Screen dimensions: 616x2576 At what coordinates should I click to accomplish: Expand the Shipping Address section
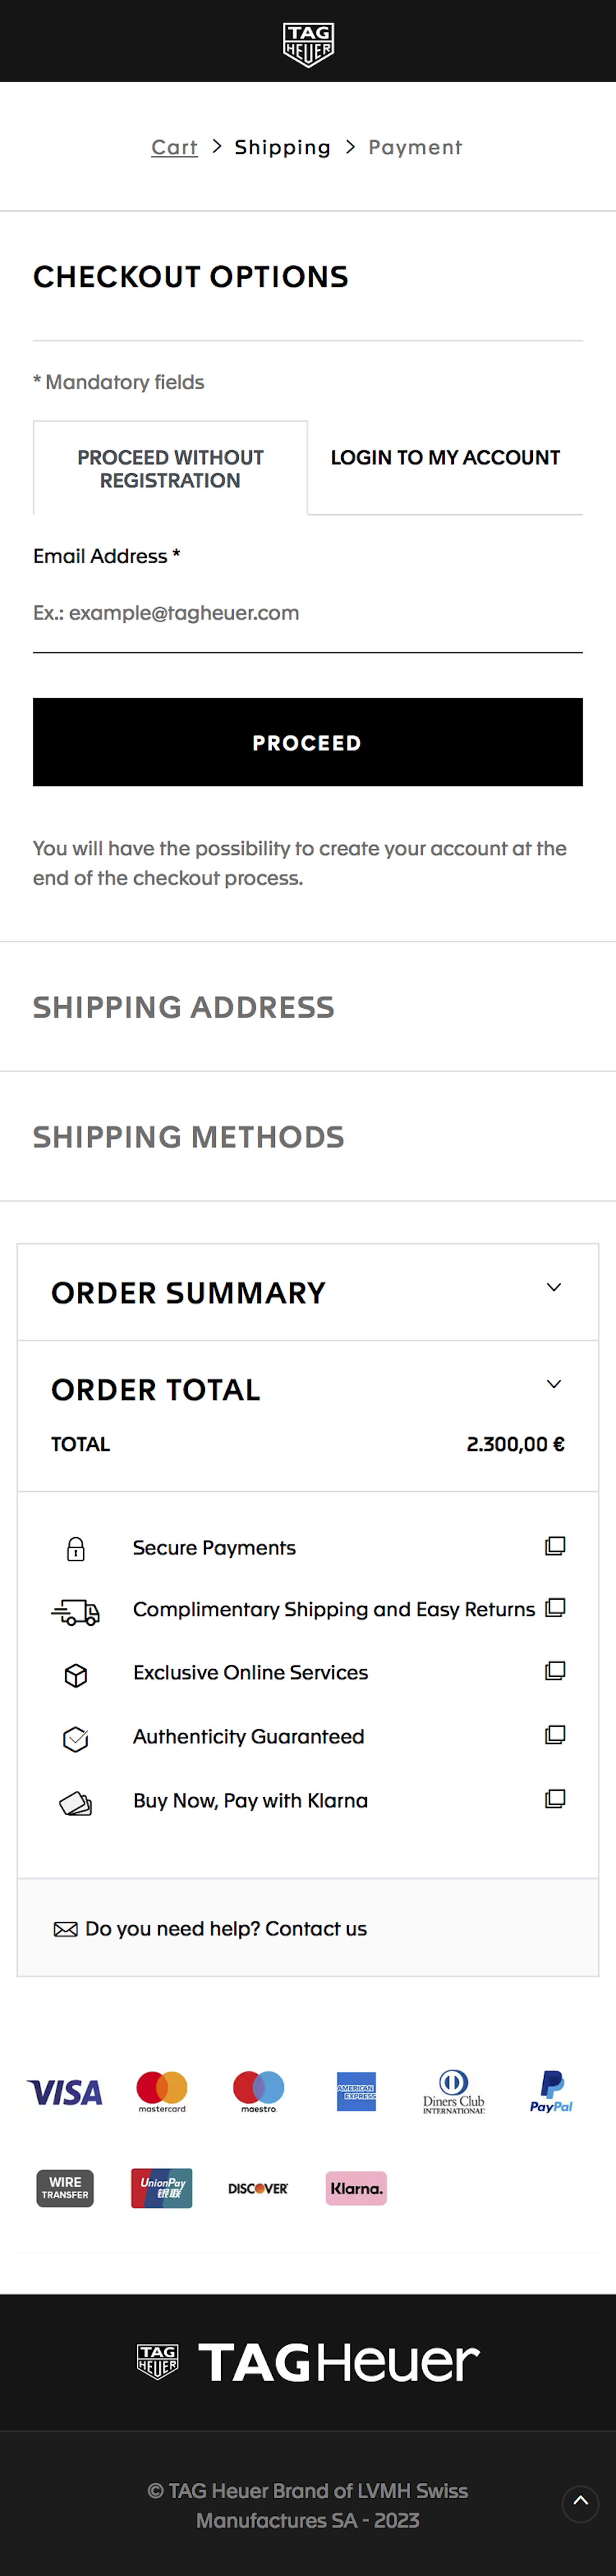tap(184, 1007)
